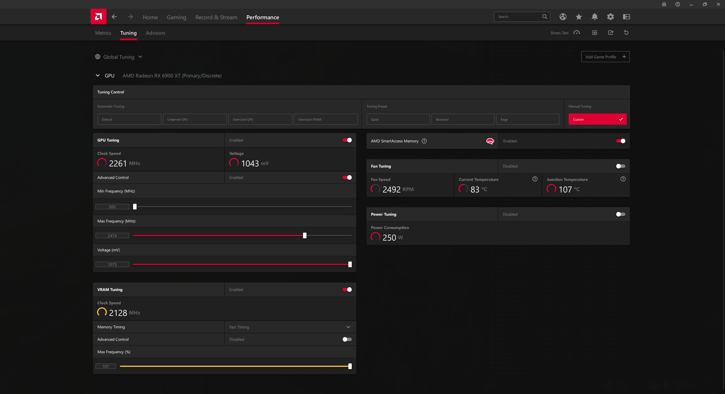Screen dimensions: 725x394
Task: Select the Undervolt GPU preset
Action: 195,119
